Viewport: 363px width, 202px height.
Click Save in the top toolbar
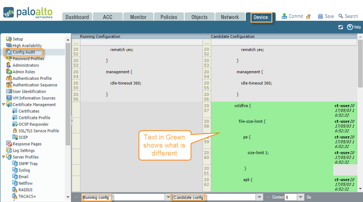(326, 16)
